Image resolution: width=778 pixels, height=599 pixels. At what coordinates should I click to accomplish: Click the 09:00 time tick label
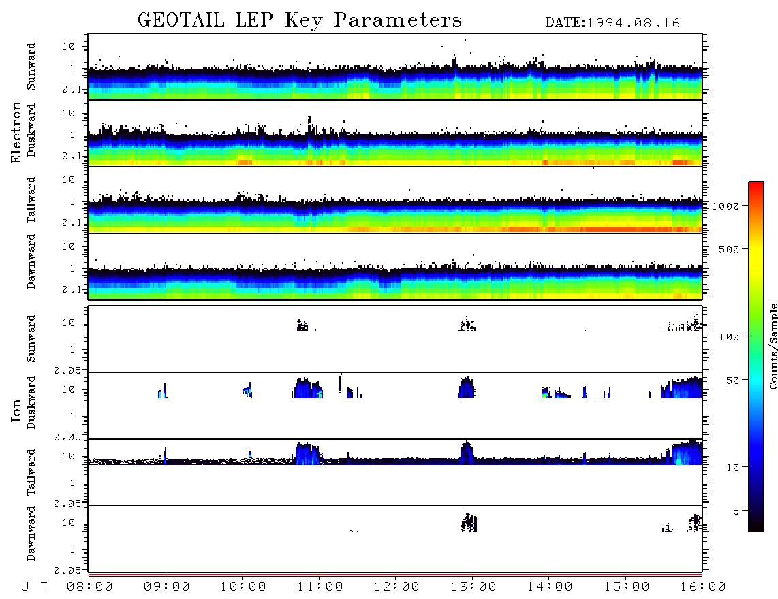[167, 587]
